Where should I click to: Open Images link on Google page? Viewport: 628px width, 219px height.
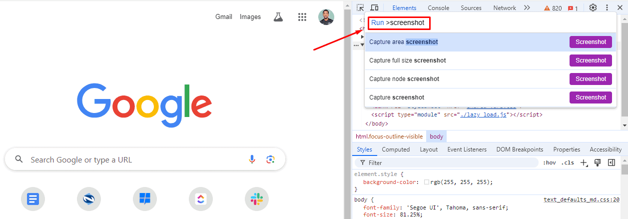point(250,17)
